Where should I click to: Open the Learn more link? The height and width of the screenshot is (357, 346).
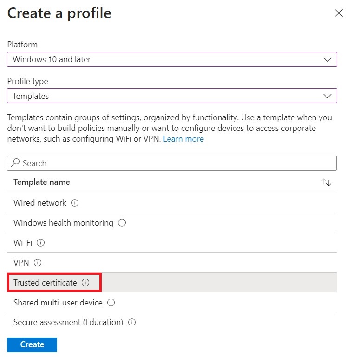[x=183, y=139]
